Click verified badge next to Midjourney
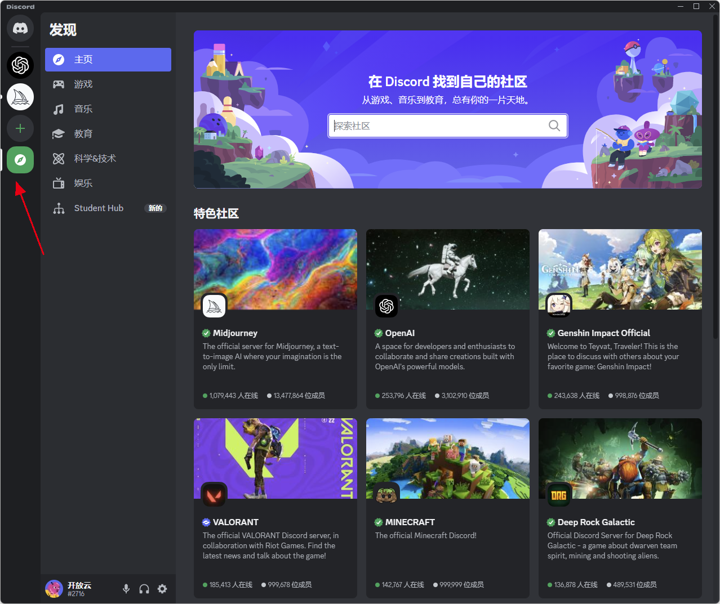Viewport: 720px width, 604px height. pyautogui.click(x=206, y=333)
